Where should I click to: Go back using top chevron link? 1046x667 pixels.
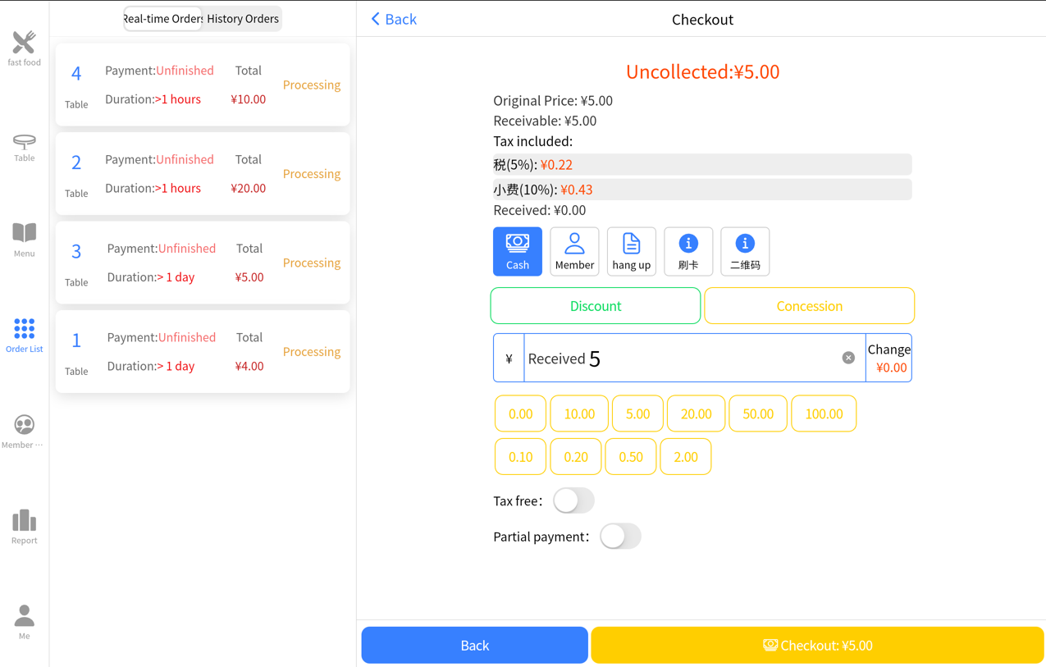(394, 19)
